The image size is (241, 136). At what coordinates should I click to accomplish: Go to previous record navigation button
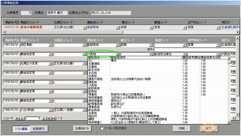(22, 118)
